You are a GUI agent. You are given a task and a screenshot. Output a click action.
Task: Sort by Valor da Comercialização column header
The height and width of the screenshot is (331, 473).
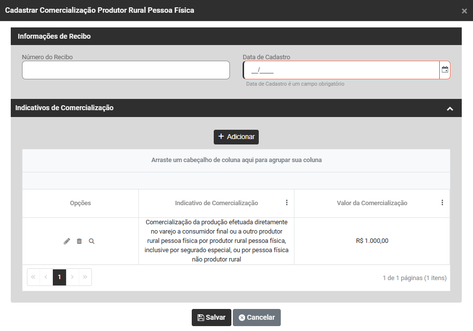372,203
